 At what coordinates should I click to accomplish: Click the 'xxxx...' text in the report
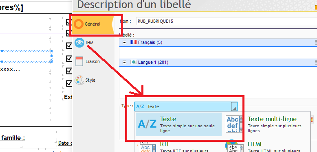pos(10,69)
